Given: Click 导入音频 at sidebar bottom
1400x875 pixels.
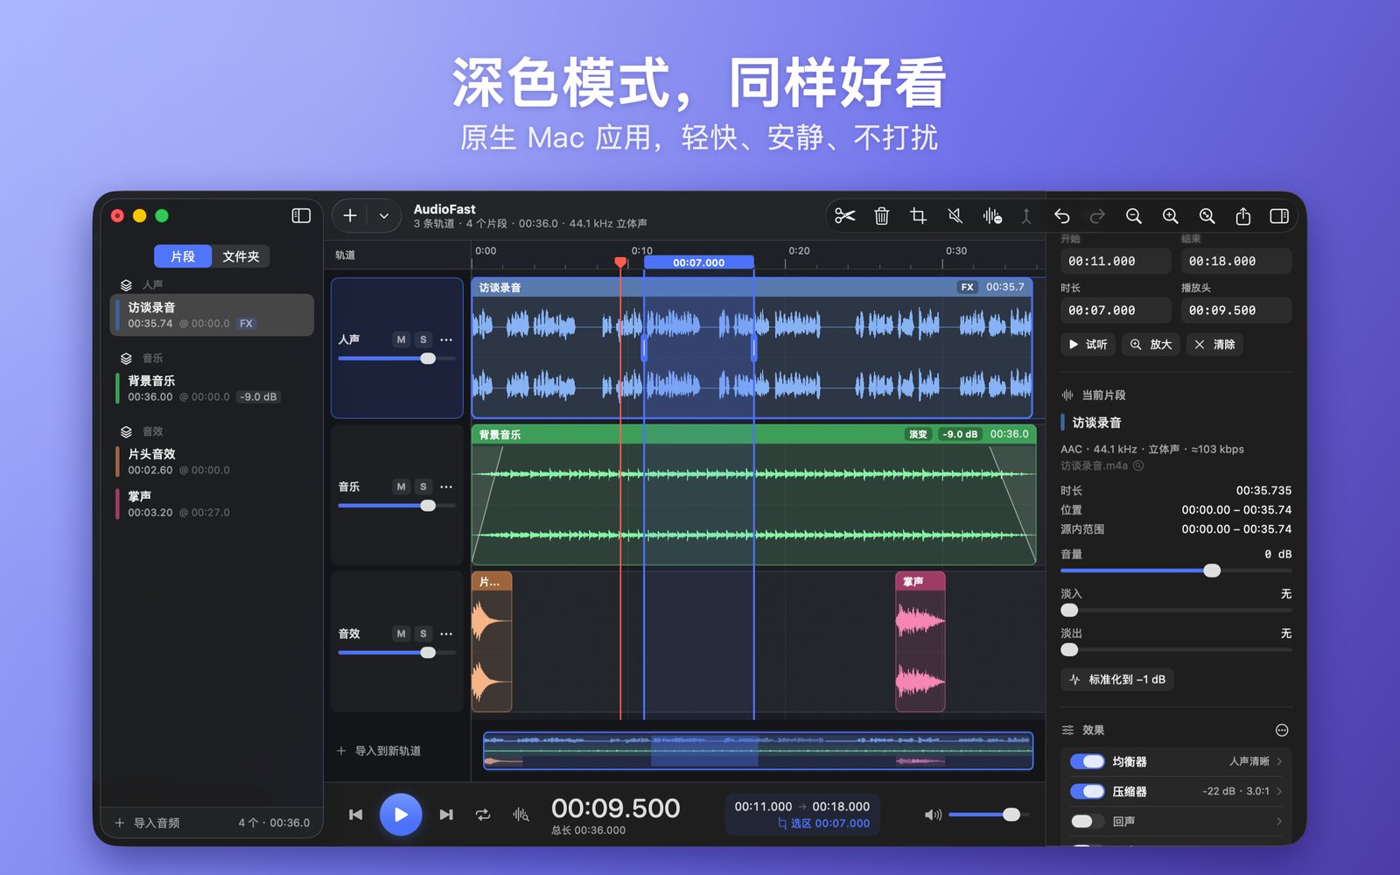Looking at the screenshot, I should click(147, 822).
